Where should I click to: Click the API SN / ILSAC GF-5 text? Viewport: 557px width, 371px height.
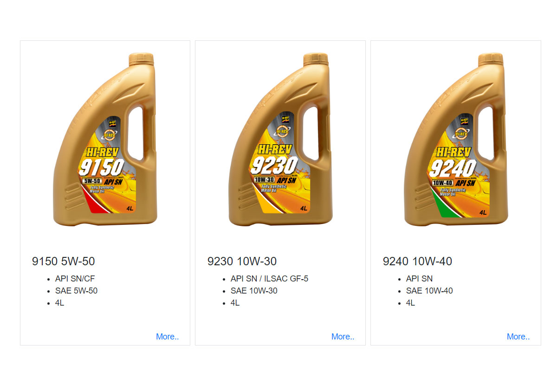(x=269, y=279)
